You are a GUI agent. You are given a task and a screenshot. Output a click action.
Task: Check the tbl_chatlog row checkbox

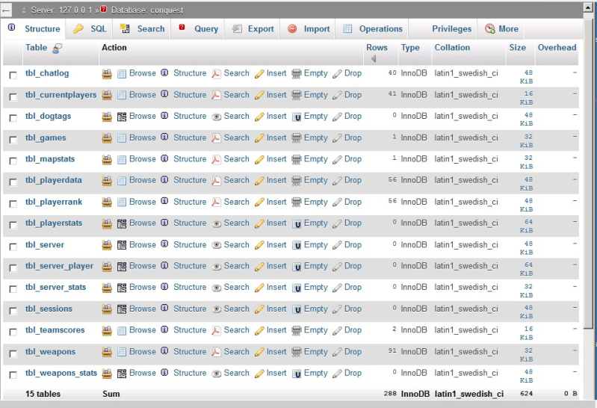coord(13,75)
